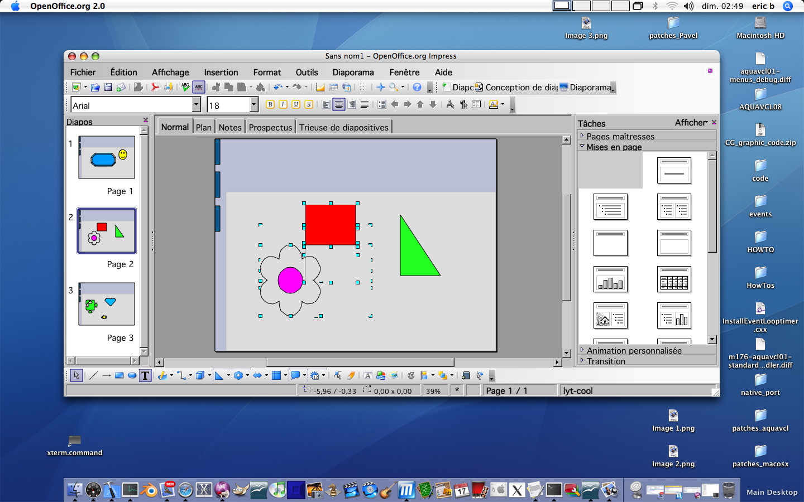Screen dimensions: 804x502
Task: Click the Undo arrow icon
Action: 277,88
